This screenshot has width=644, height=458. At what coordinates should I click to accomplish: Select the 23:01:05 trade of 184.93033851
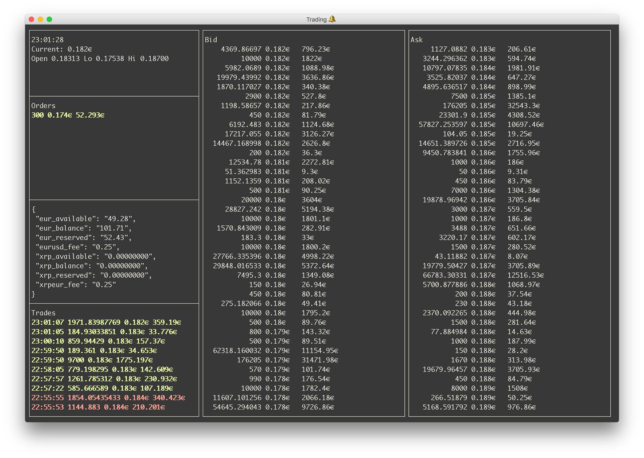[104, 332]
